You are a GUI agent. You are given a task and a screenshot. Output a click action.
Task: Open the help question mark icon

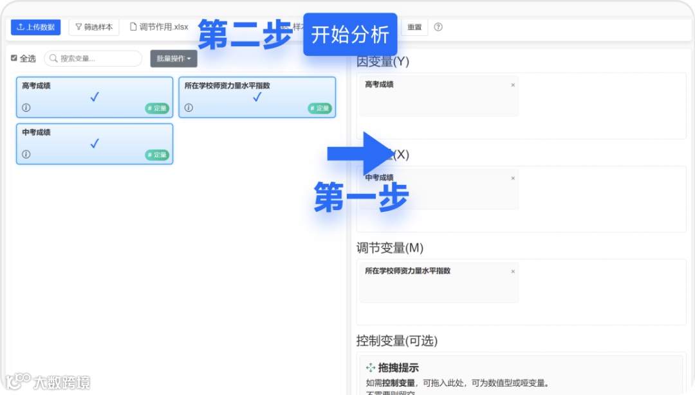(x=438, y=27)
